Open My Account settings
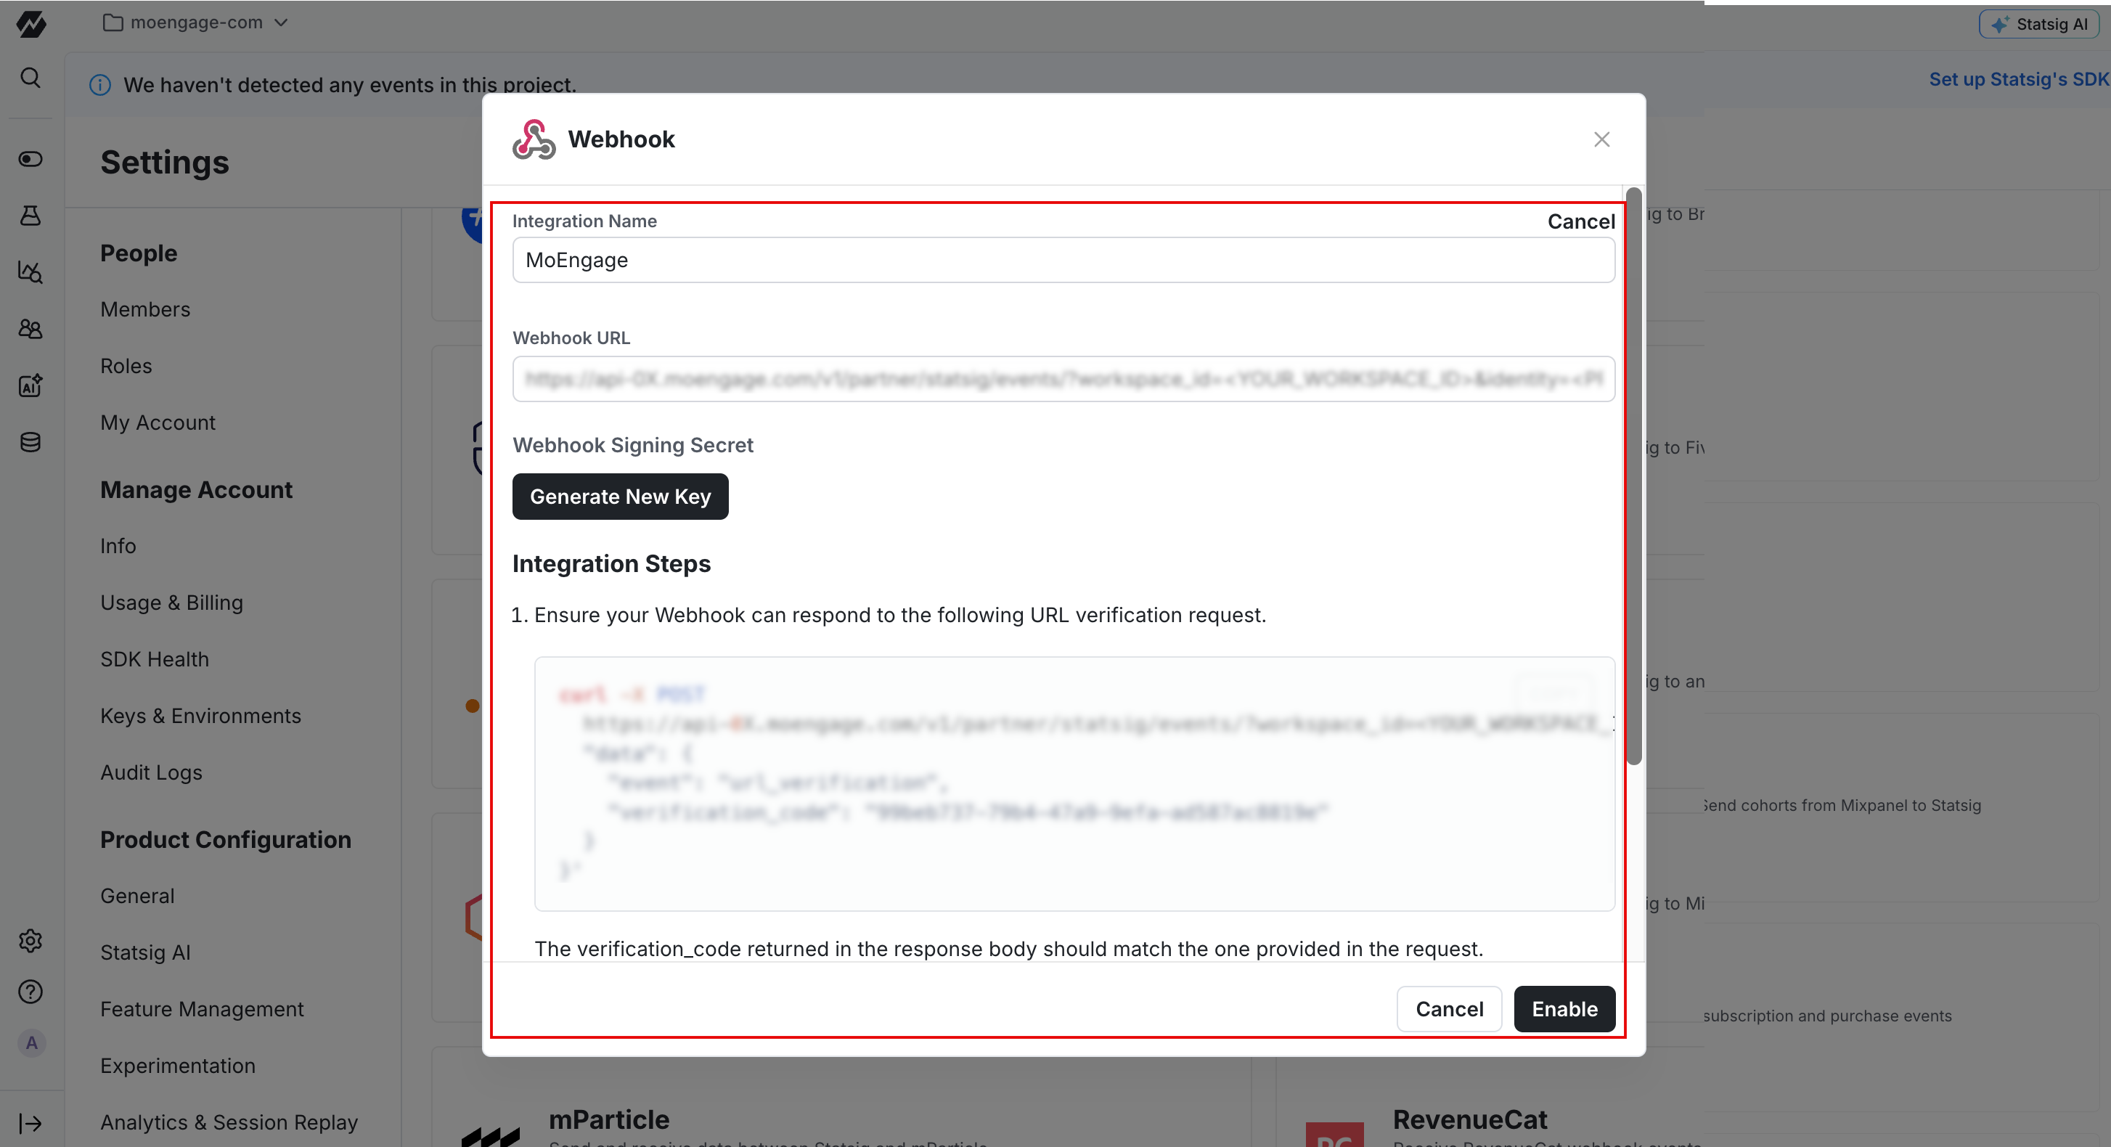The image size is (2111, 1147). [158, 423]
